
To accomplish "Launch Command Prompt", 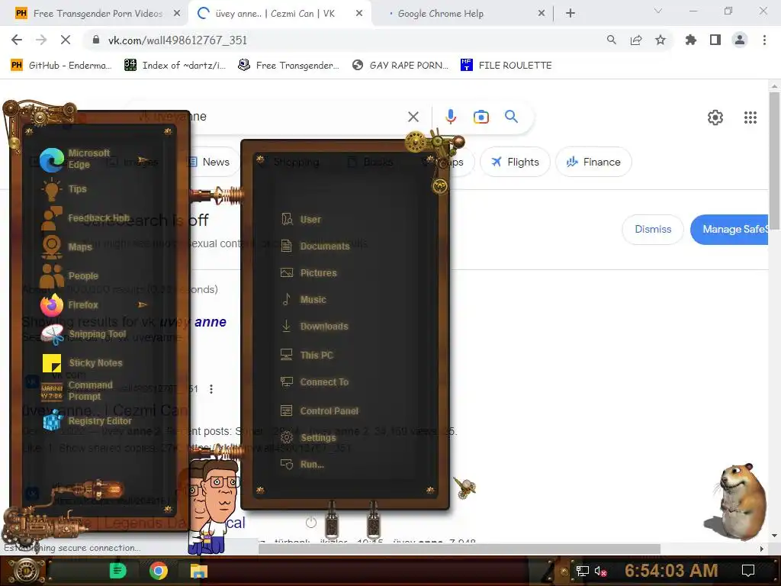I will 77,391.
